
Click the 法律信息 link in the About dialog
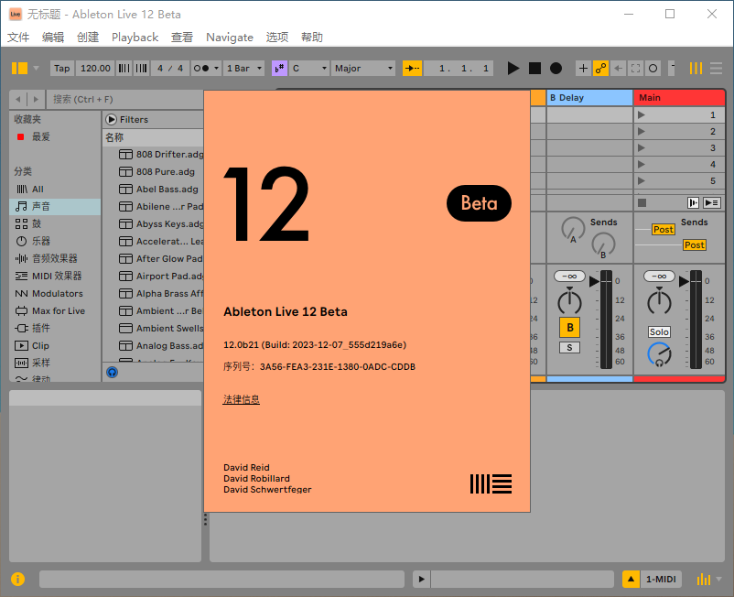click(x=241, y=398)
